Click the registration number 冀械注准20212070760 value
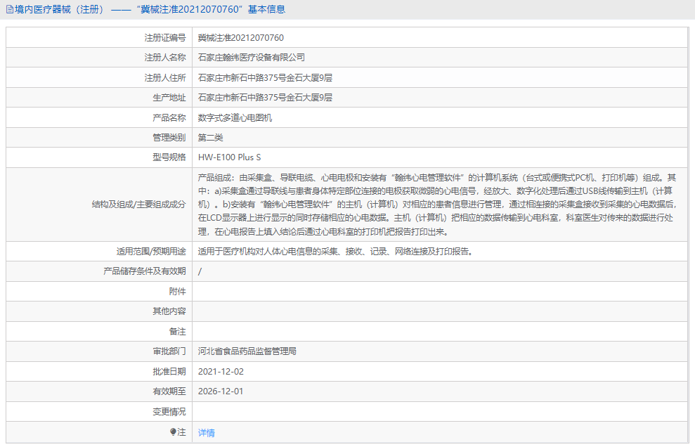 pos(241,37)
